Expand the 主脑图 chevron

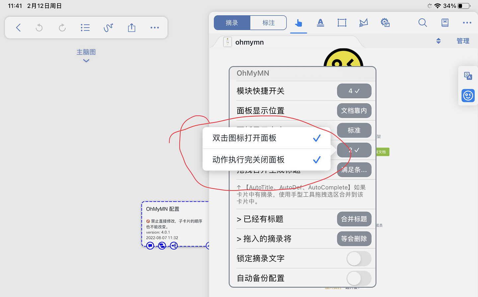[86, 61]
